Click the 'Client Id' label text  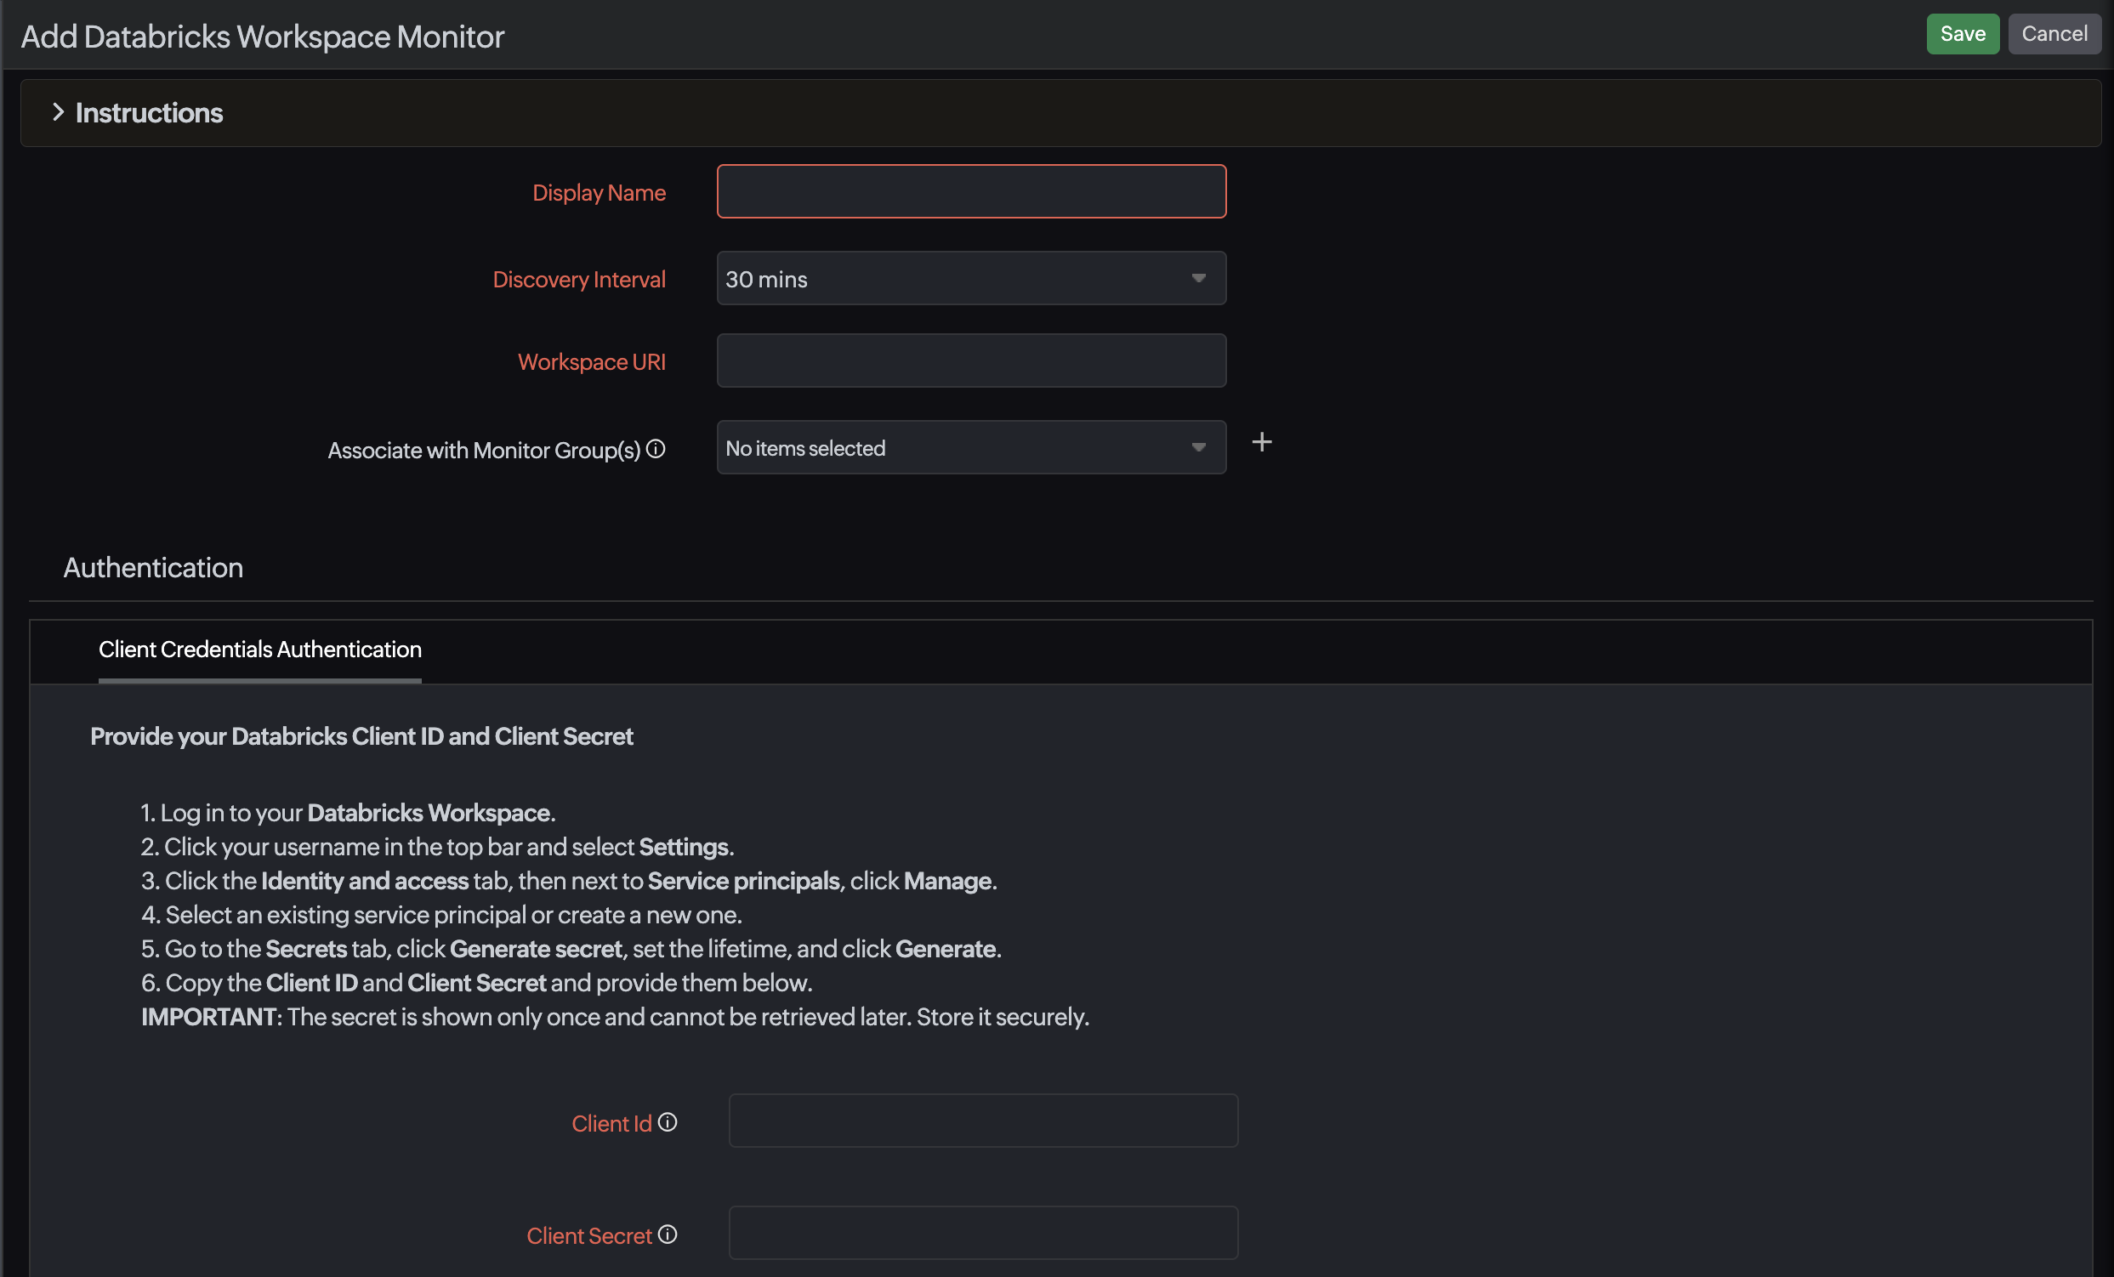click(x=611, y=1123)
